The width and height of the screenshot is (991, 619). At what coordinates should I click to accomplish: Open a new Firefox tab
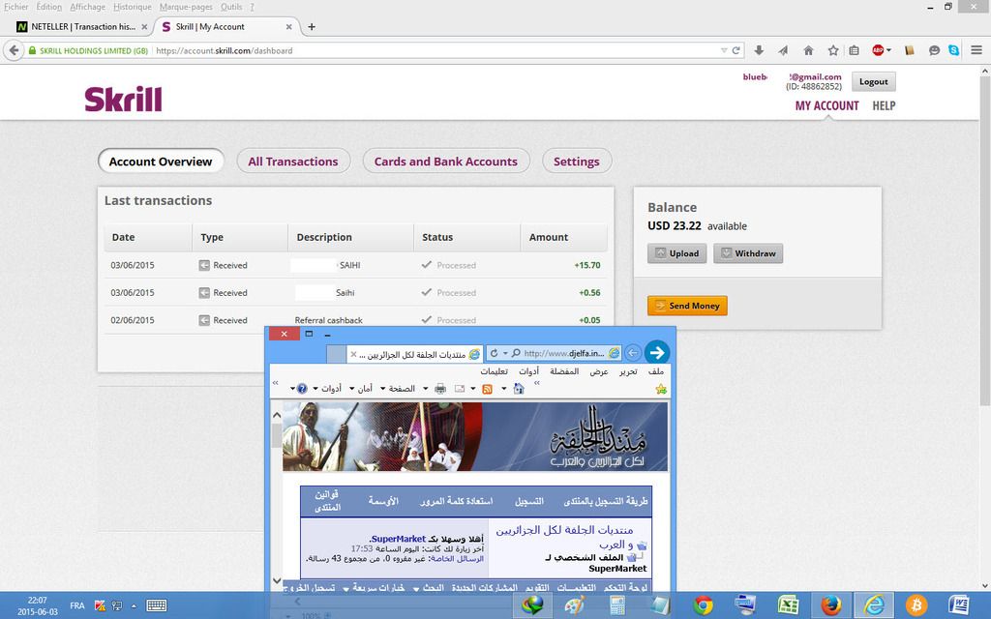pyautogui.click(x=312, y=26)
